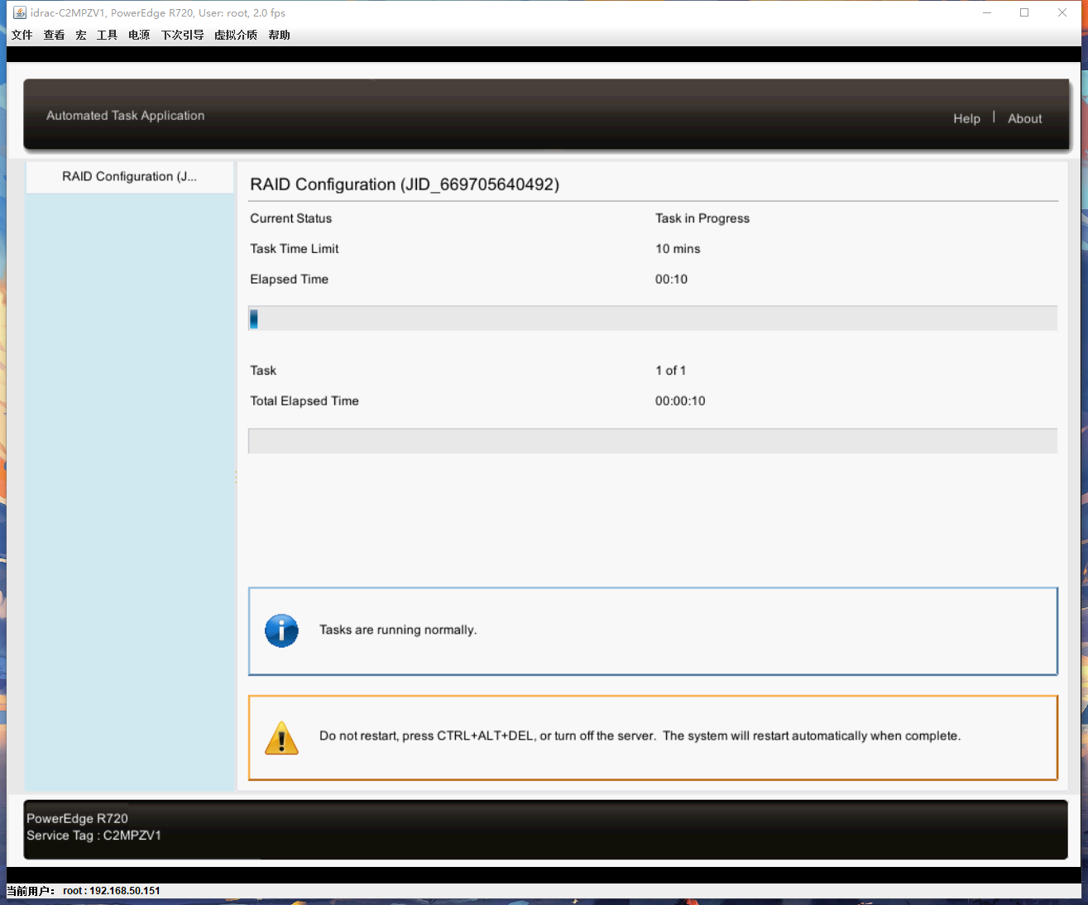Open the 下次引导 menu
Viewport: 1088px width, 905px height.
[182, 35]
